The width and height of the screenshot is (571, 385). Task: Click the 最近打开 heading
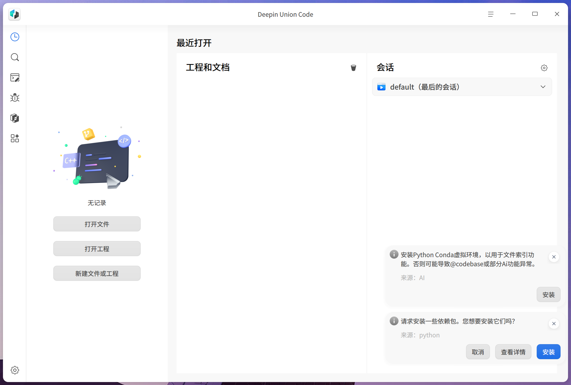194,43
